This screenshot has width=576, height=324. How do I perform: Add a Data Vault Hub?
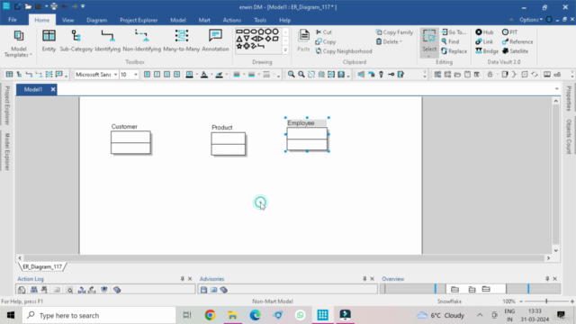(484, 32)
